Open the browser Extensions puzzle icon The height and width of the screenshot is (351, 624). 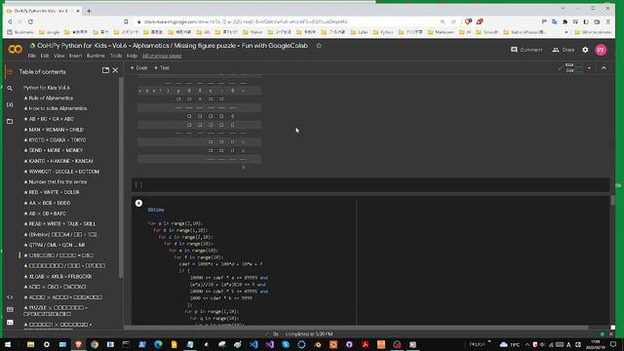click(x=565, y=21)
